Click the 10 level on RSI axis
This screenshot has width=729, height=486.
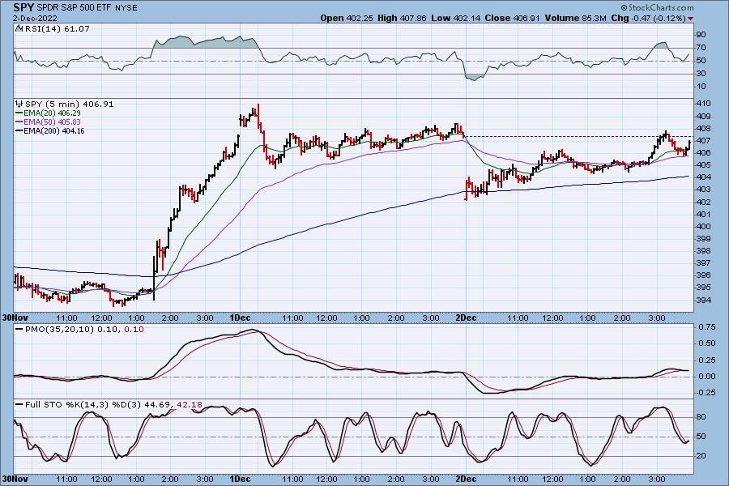(701, 87)
